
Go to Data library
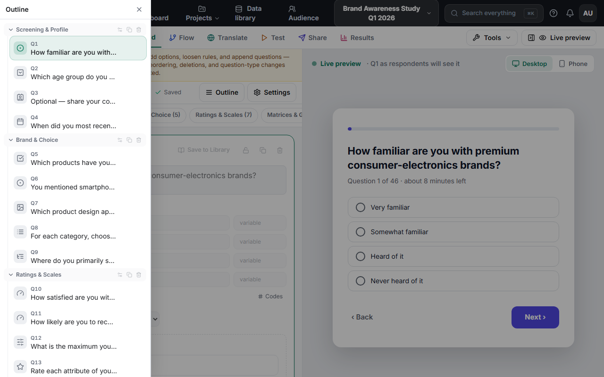point(248,13)
